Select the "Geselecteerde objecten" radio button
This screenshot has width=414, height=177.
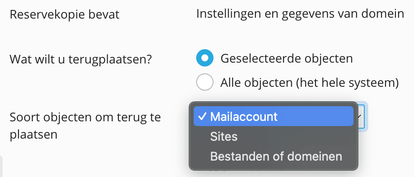click(205, 58)
